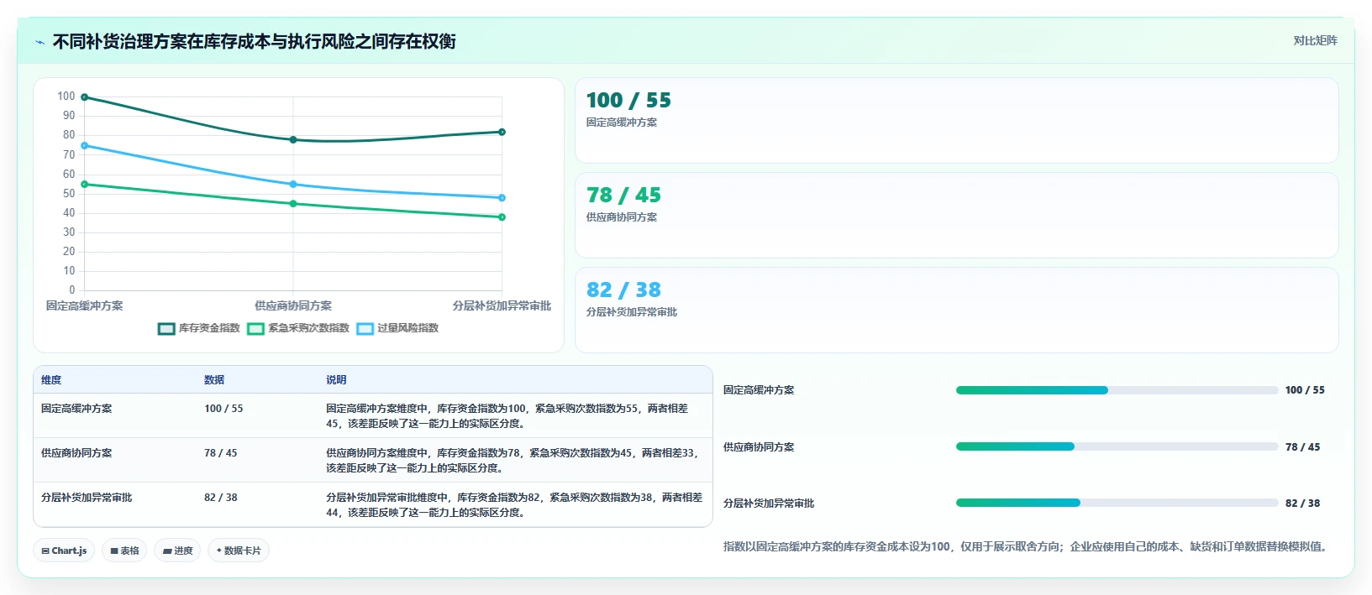1372x595 pixels.
Task: Click blue point at 分层补货加异常审批 48
Action: pyautogui.click(x=502, y=198)
